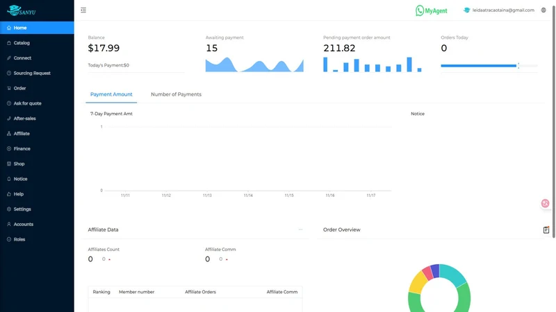Screen dimensions: 556x312
Task: Open the Order menu item
Action: (37, 88)
